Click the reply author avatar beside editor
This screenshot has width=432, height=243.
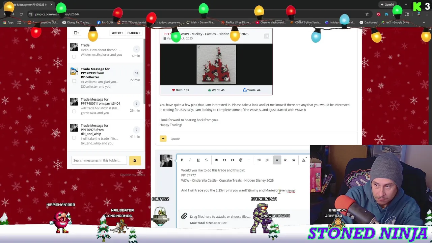click(x=166, y=161)
